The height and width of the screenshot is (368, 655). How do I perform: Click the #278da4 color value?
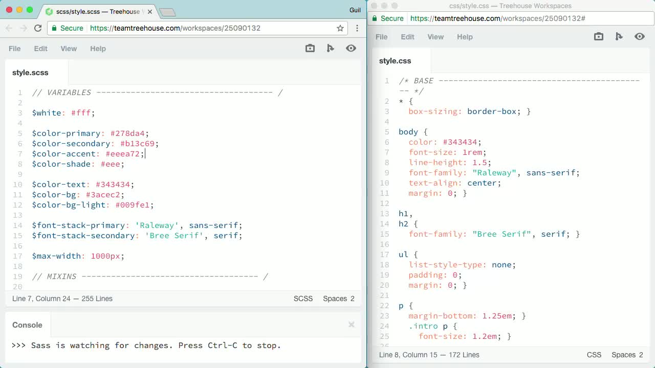pyautogui.click(x=127, y=133)
